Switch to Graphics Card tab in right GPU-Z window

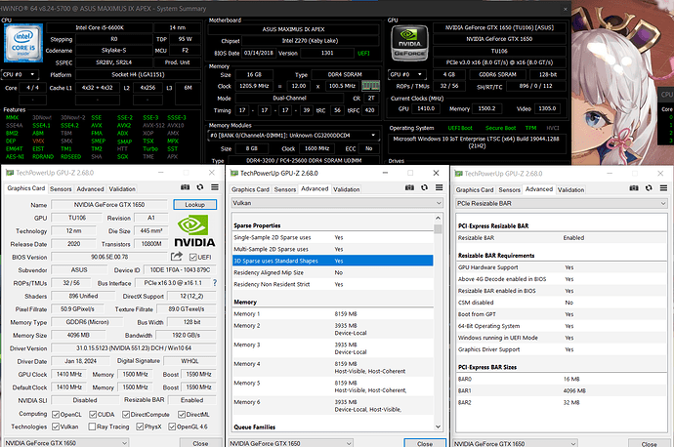tap(475, 189)
